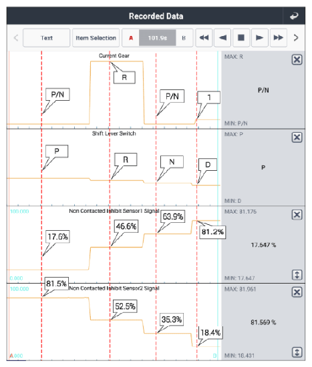The height and width of the screenshot is (367, 312).
Task: Close the Shift Lever Switch graph
Action: click(297, 137)
